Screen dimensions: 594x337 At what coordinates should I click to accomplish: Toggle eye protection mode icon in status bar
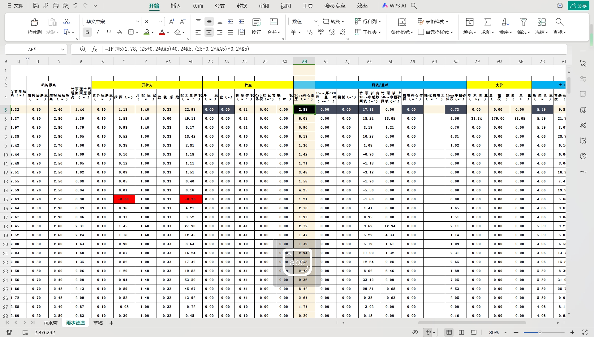(x=415, y=332)
